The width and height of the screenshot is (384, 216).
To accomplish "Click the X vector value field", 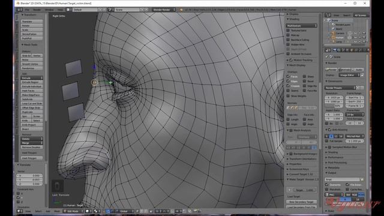I will click(x=29, y=176).
